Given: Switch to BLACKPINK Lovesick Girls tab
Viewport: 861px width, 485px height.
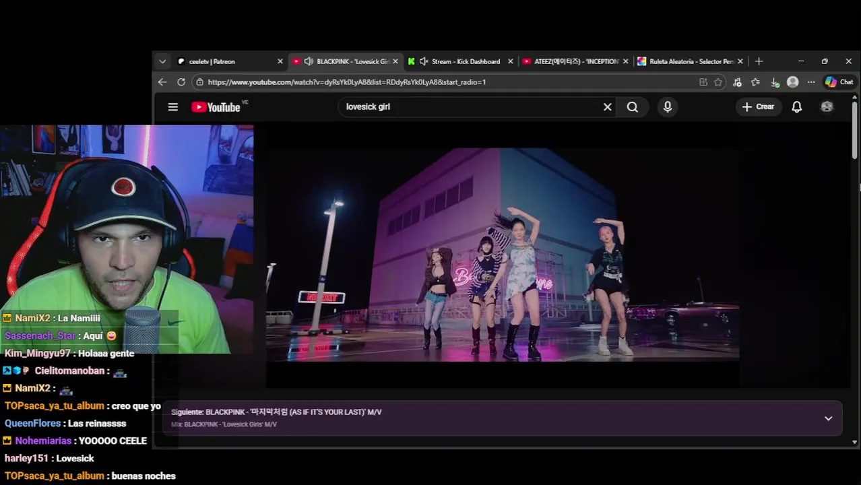Looking at the screenshot, I should coord(346,61).
